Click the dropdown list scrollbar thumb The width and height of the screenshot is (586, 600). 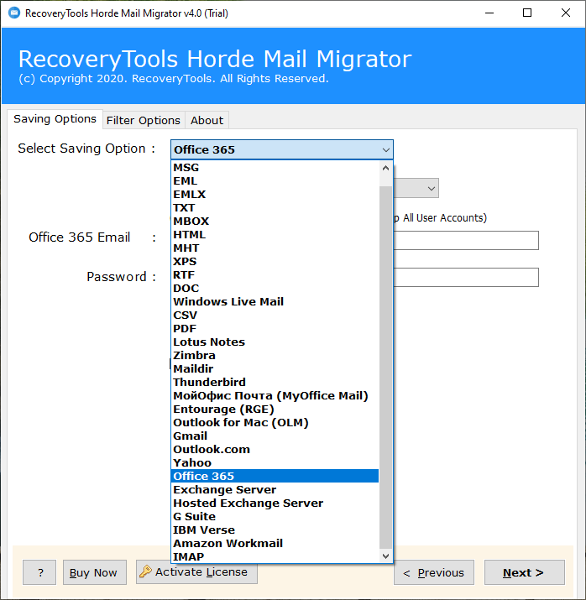pos(386,368)
